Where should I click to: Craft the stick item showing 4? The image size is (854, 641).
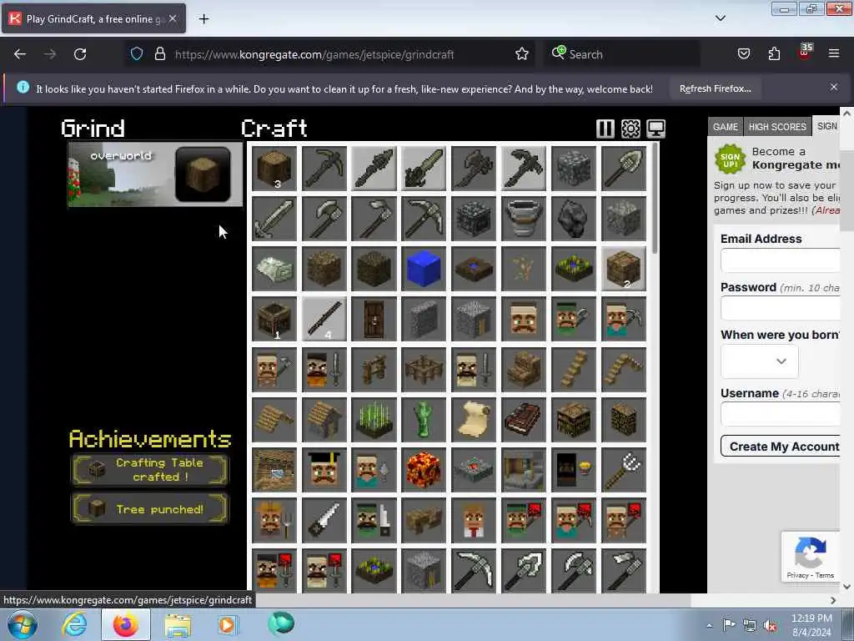pyautogui.click(x=324, y=319)
